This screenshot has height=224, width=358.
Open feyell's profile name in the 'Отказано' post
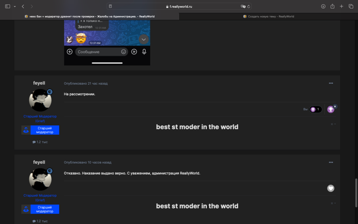[39, 162]
